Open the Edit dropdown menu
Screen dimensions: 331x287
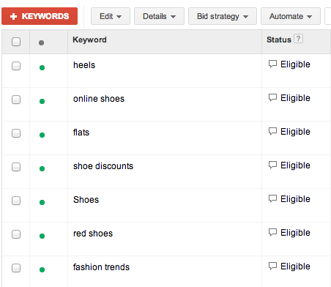pos(111,16)
